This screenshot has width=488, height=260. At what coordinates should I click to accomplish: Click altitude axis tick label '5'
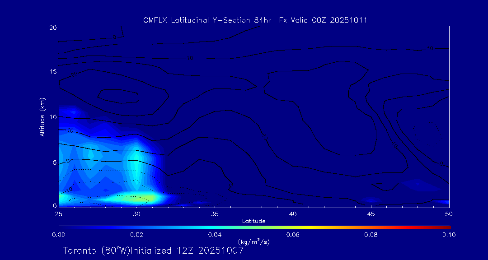(55, 162)
